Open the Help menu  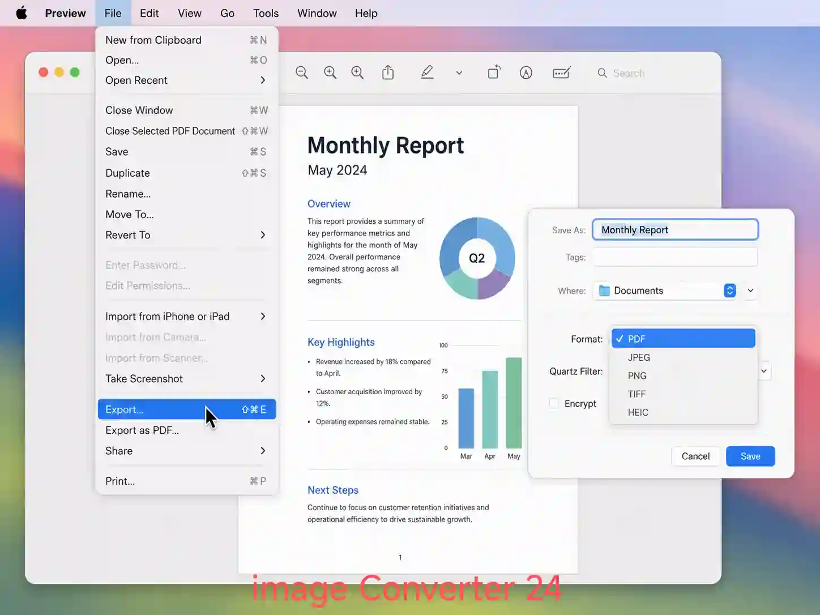click(x=366, y=13)
